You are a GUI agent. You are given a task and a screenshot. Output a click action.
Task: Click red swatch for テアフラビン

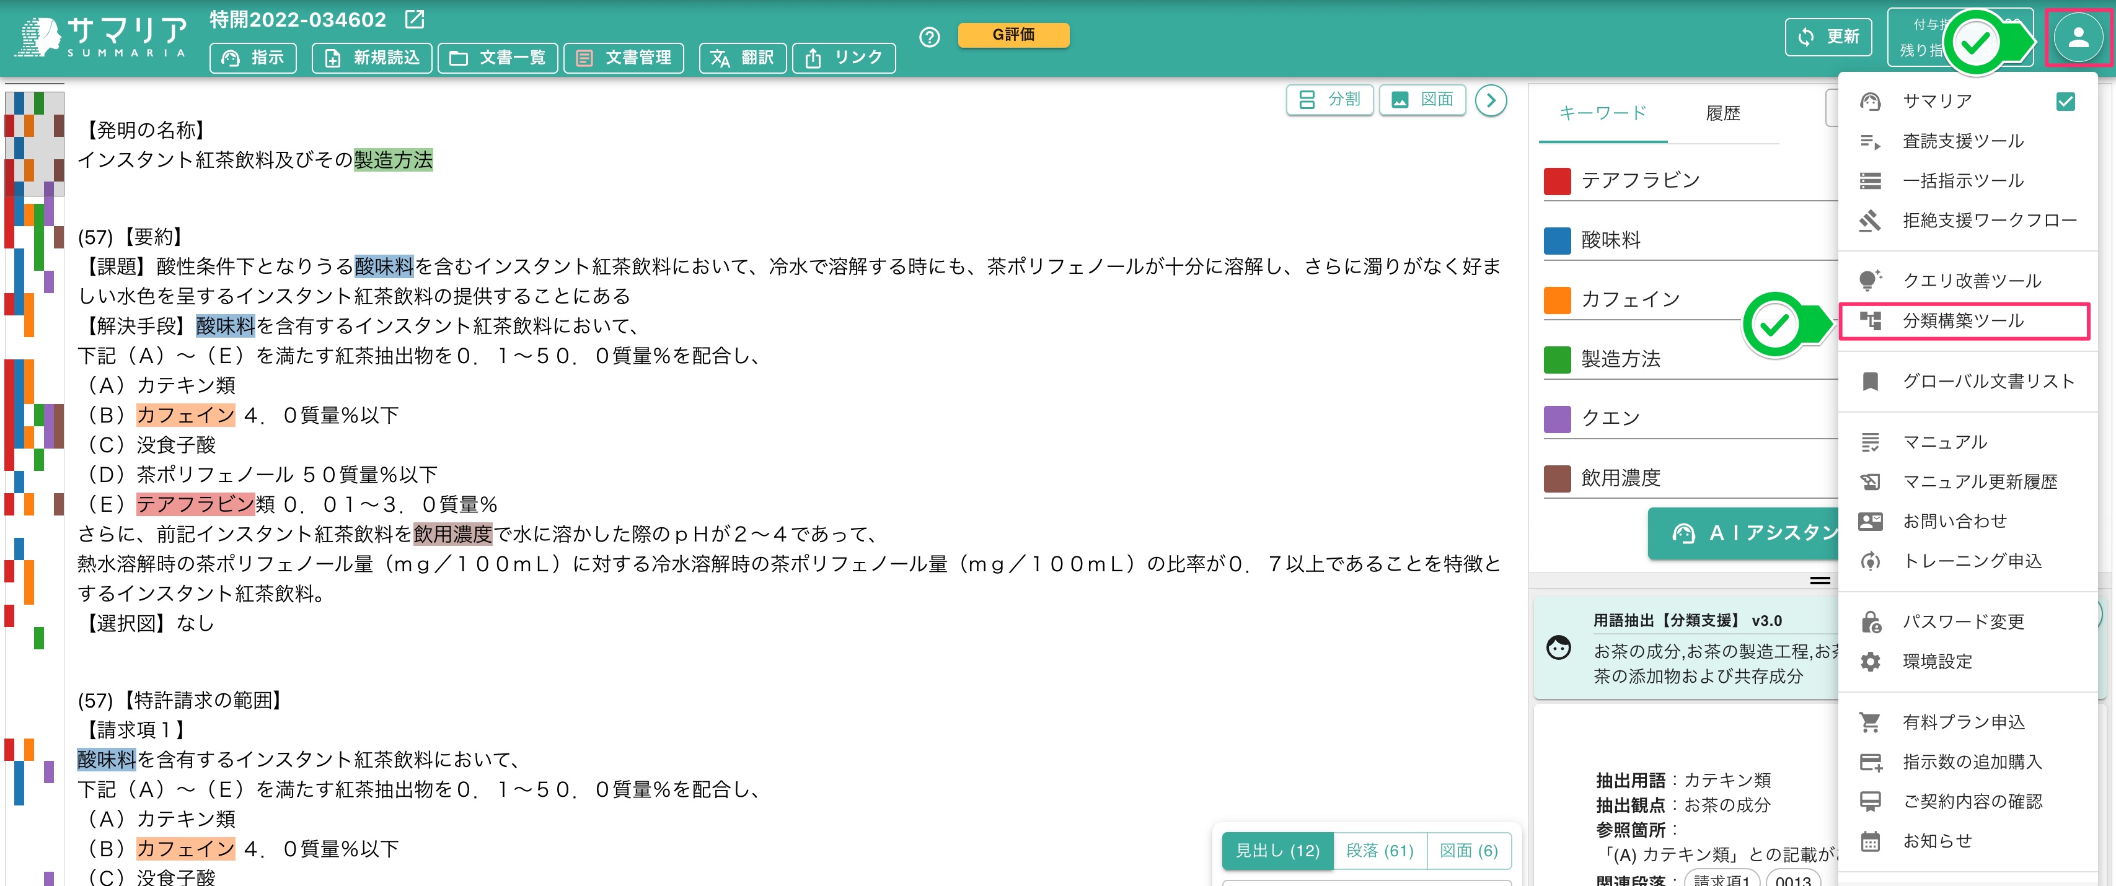pyautogui.click(x=1558, y=181)
